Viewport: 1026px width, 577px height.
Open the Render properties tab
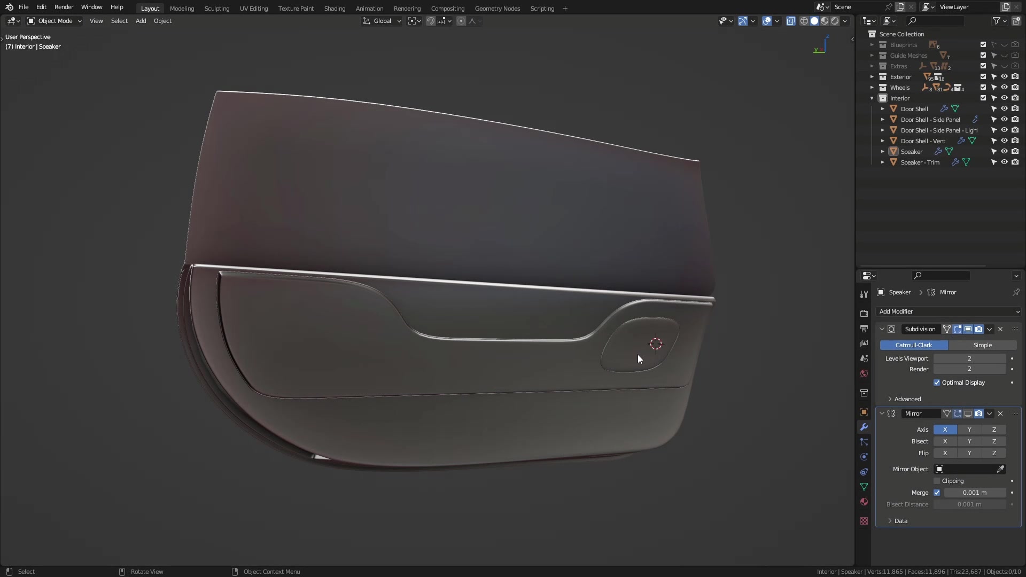point(864,314)
